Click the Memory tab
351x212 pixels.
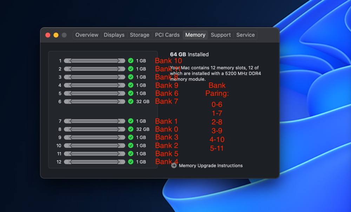pyautogui.click(x=195, y=35)
